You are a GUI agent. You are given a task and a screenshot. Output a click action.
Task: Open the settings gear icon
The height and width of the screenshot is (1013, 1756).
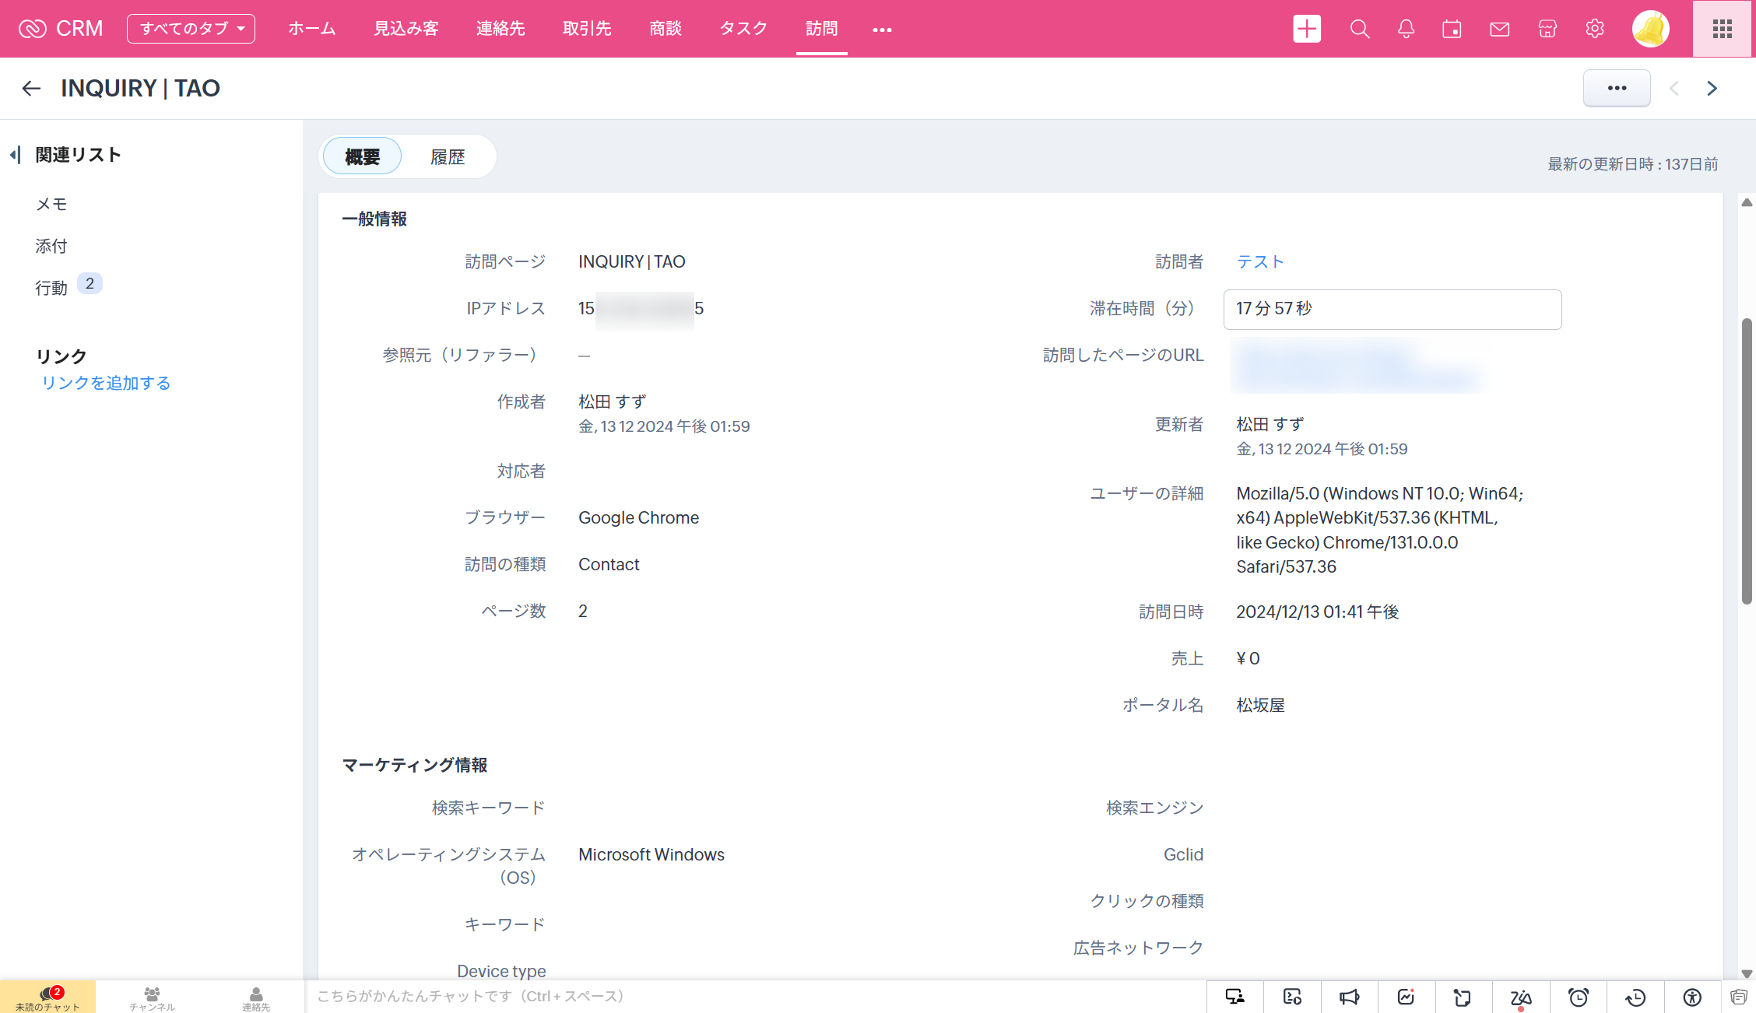pos(1594,29)
